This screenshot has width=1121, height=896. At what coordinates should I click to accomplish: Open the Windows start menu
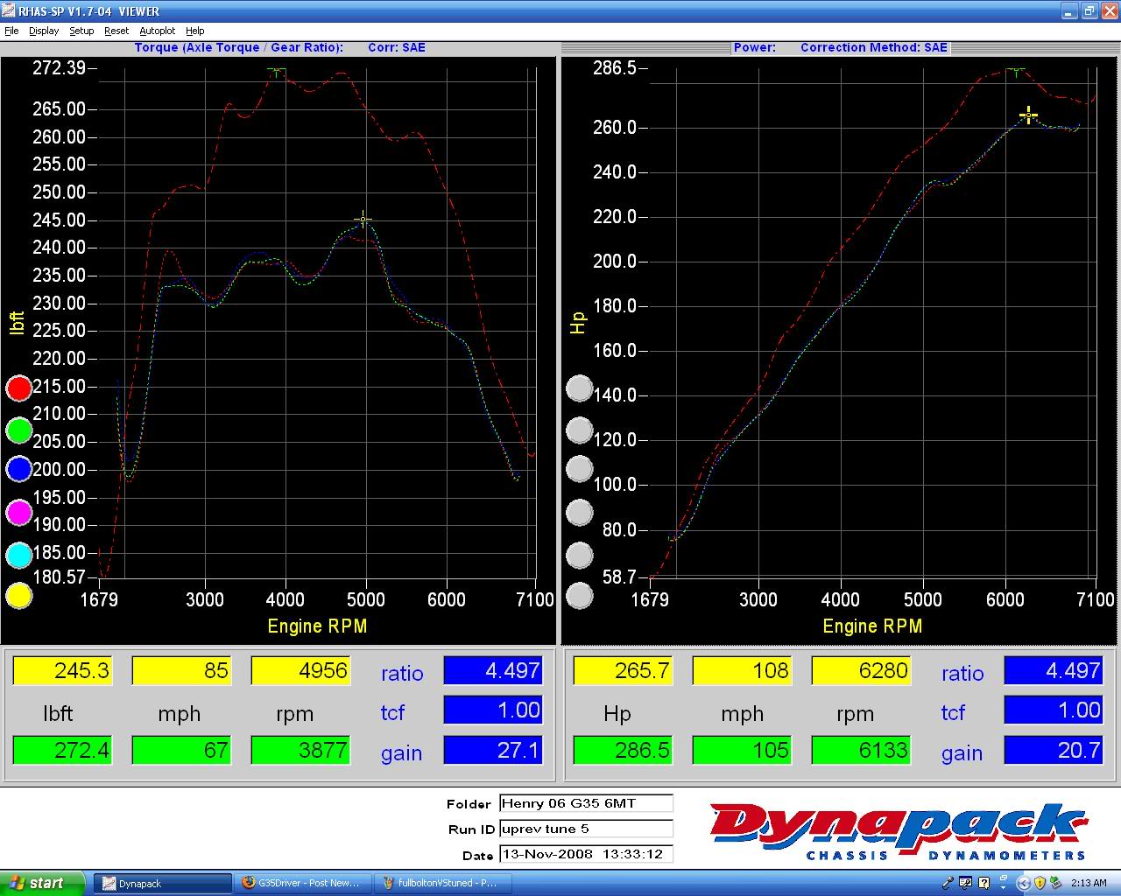click(42, 883)
